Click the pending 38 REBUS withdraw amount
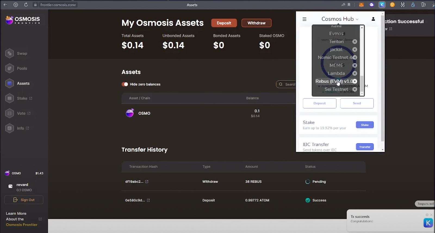The width and height of the screenshot is (435, 233). point(253,182)
